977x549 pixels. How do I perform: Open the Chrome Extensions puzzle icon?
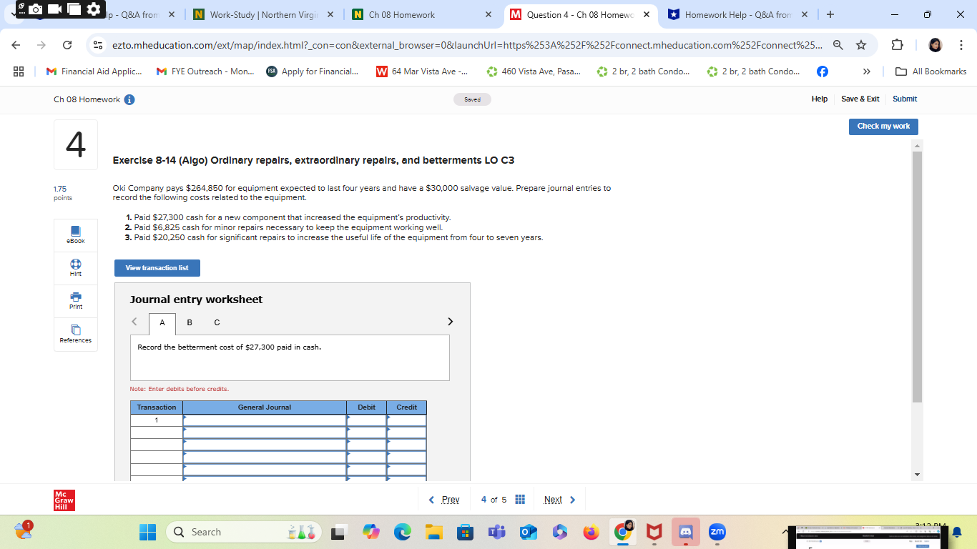tap(897, 45)
